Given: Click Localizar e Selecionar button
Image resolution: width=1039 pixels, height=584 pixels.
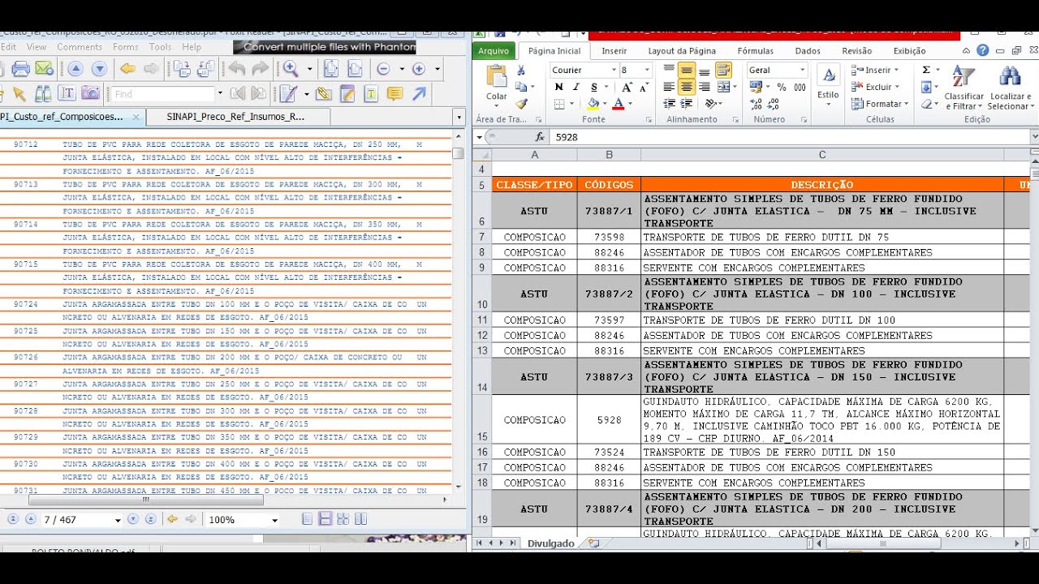Looking at the screenshot, I should coord(1010,88).
